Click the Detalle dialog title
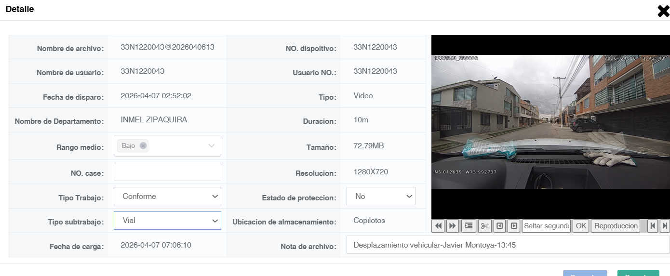 20,9
